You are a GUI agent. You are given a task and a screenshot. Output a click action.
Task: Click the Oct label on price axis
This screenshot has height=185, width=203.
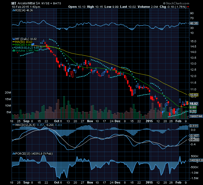click(x=57, y=121)
